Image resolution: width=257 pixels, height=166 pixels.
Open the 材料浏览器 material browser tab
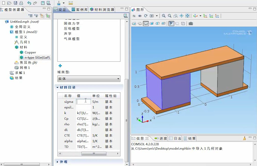102,10
